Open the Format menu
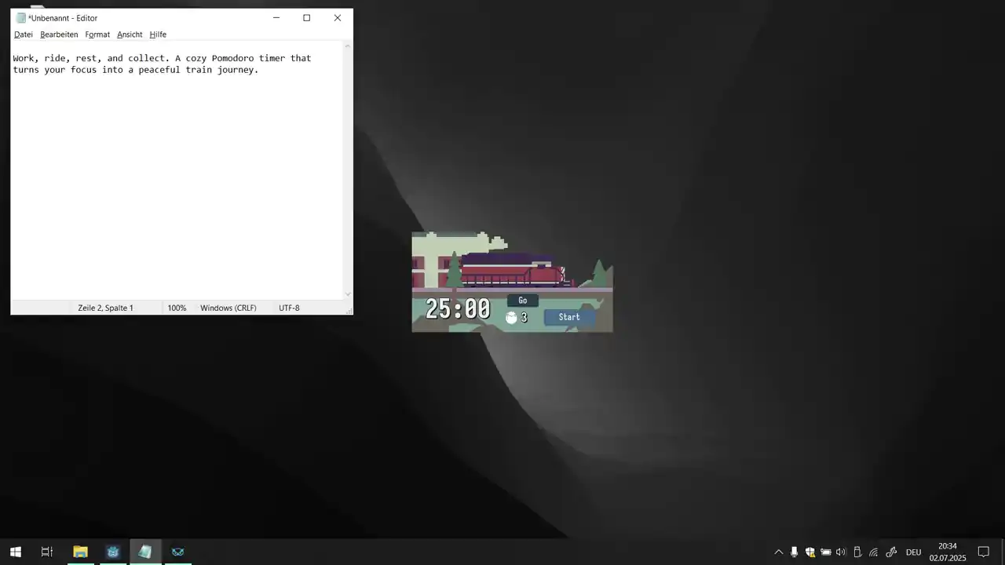 click(97, 35)
